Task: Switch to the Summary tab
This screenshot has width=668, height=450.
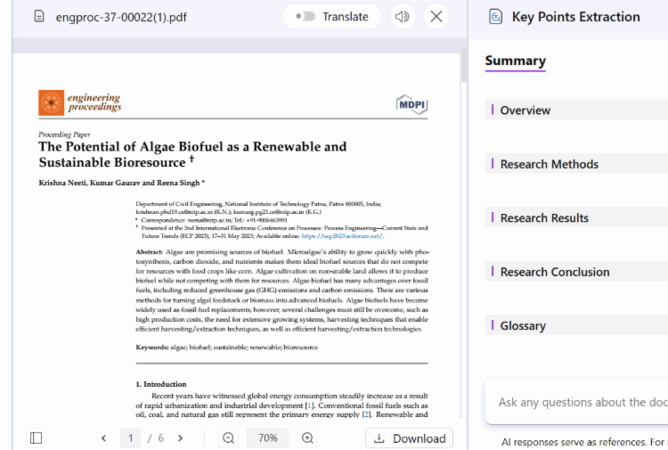Action: tap(515, 61)
